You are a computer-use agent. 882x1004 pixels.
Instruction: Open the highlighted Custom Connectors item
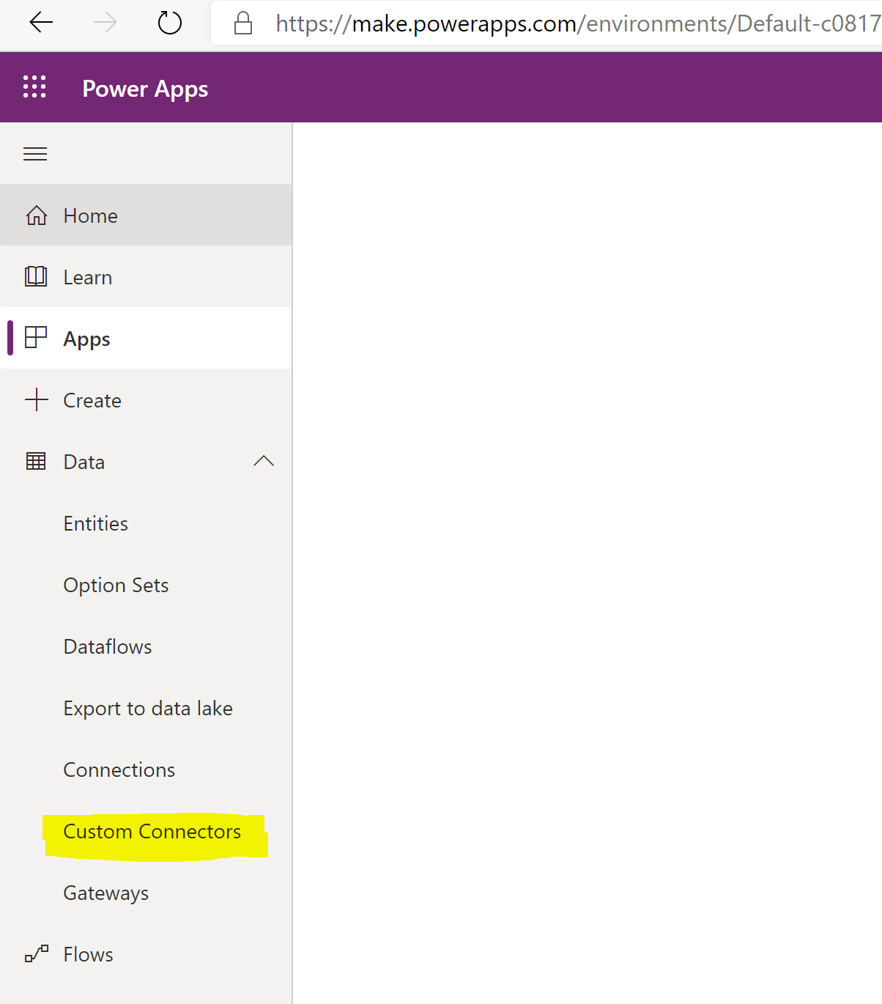(x=152, y=831)
